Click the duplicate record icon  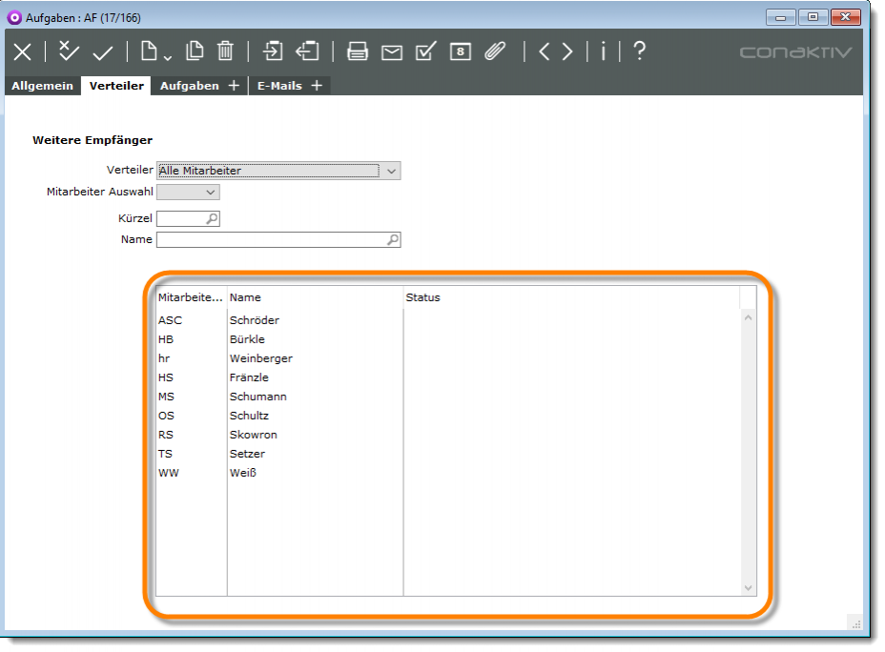(x=195, y=51)
